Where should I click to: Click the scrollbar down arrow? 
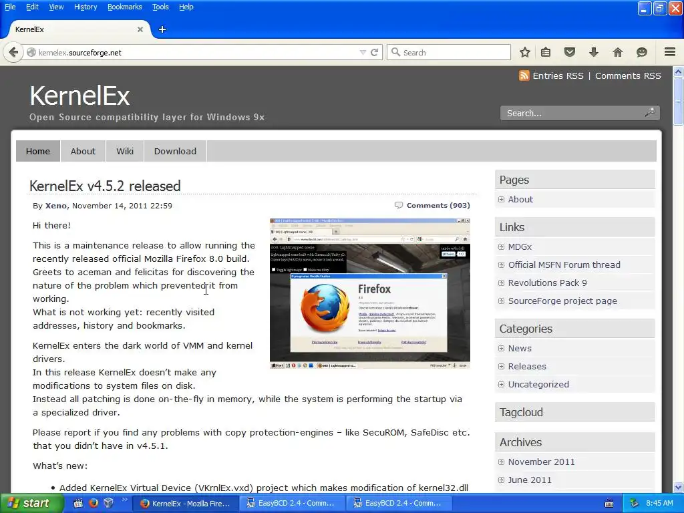pos(679,487)
